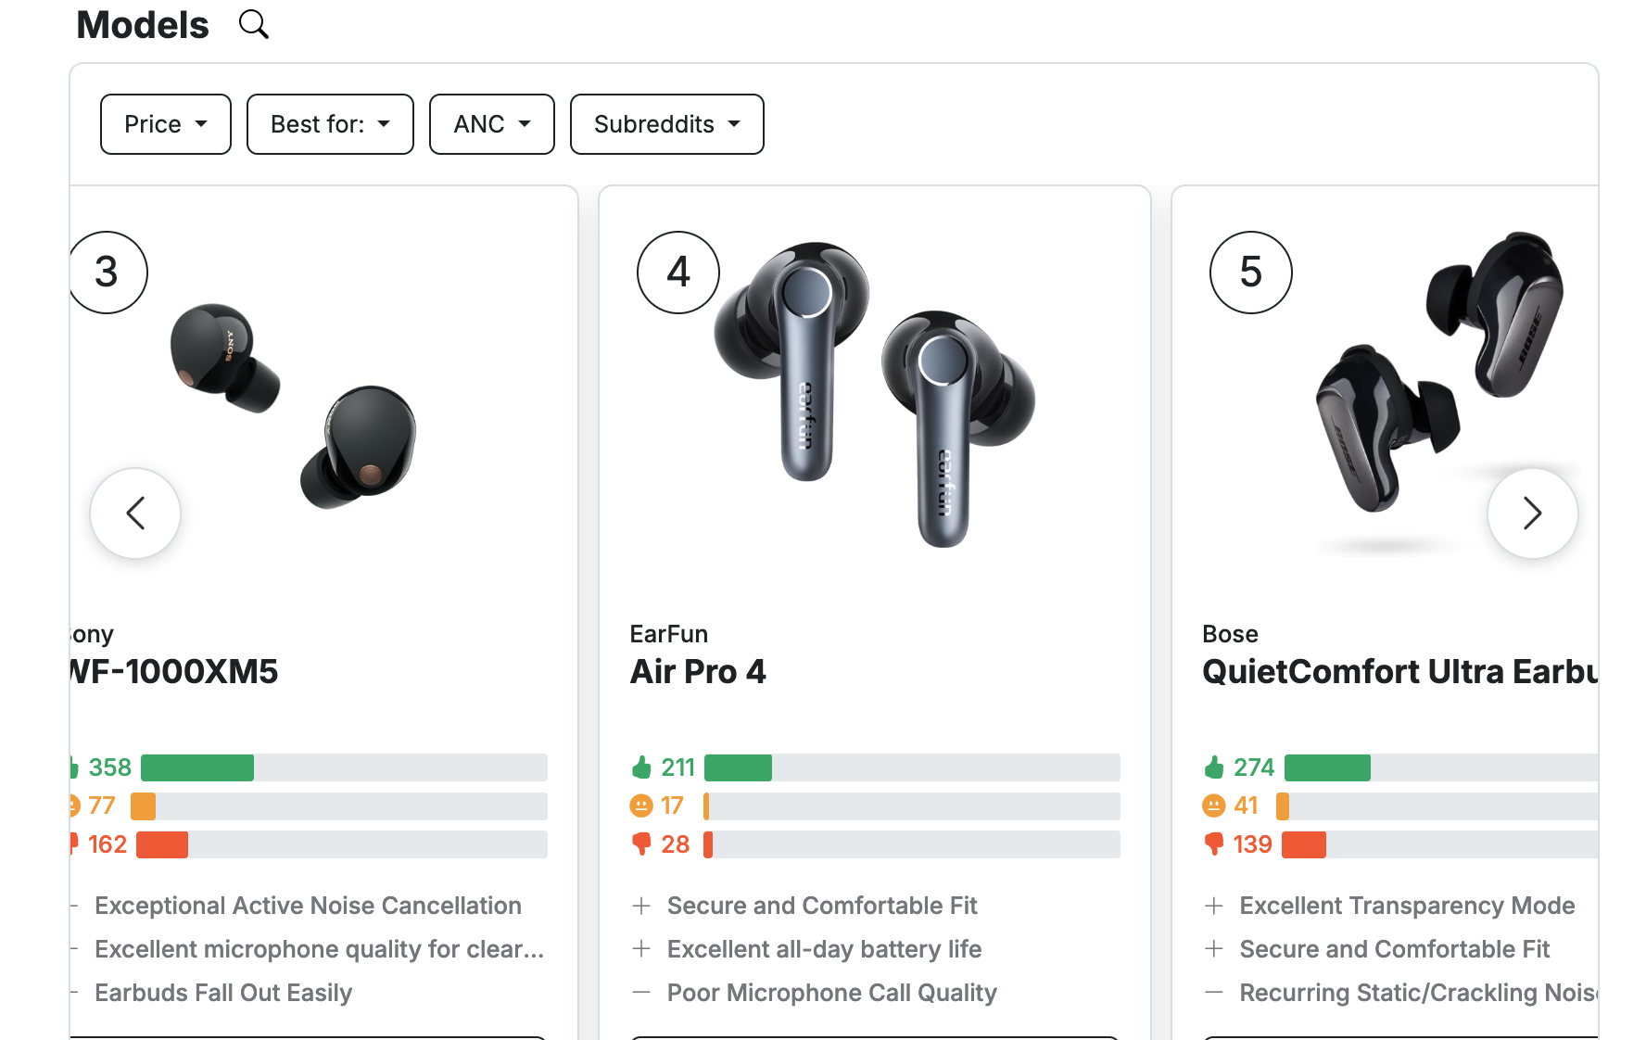Image resolution: width=1646 pixels, height=1040 pixels.
Task: Open the WF-1000XM5 model title
Action: click(176, 672)
